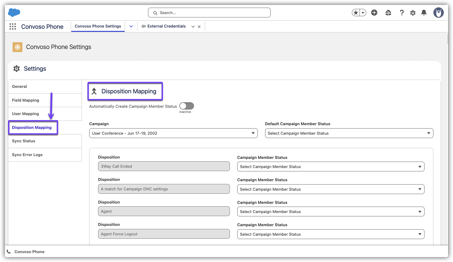Open the Setup gear icon
453x262 pixels.
coord(413,13)
